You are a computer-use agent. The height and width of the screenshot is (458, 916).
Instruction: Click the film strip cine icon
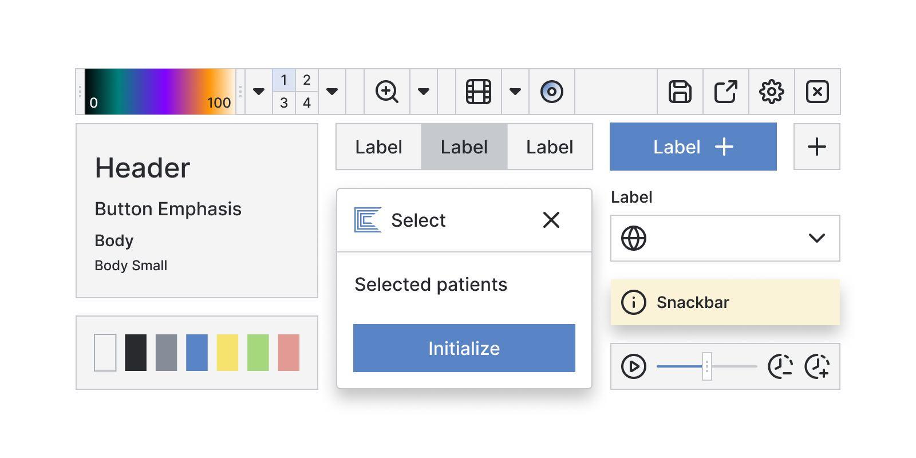[x=478, y=92]
